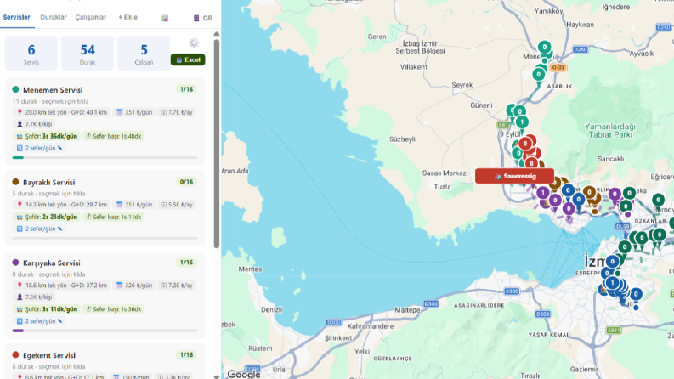Click the purple Karşıyaka Servisi color dot
This screenshot has width=674, height=379.
16,263
